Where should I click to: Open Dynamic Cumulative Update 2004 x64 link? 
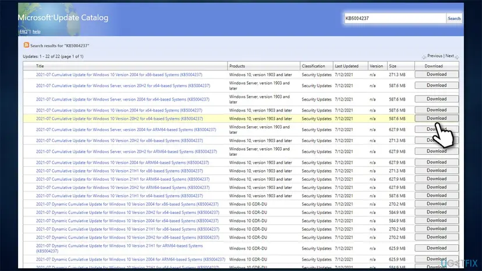click(127, 220)
